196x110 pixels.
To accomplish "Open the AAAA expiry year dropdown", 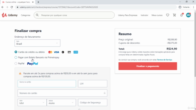I will 61,102.
